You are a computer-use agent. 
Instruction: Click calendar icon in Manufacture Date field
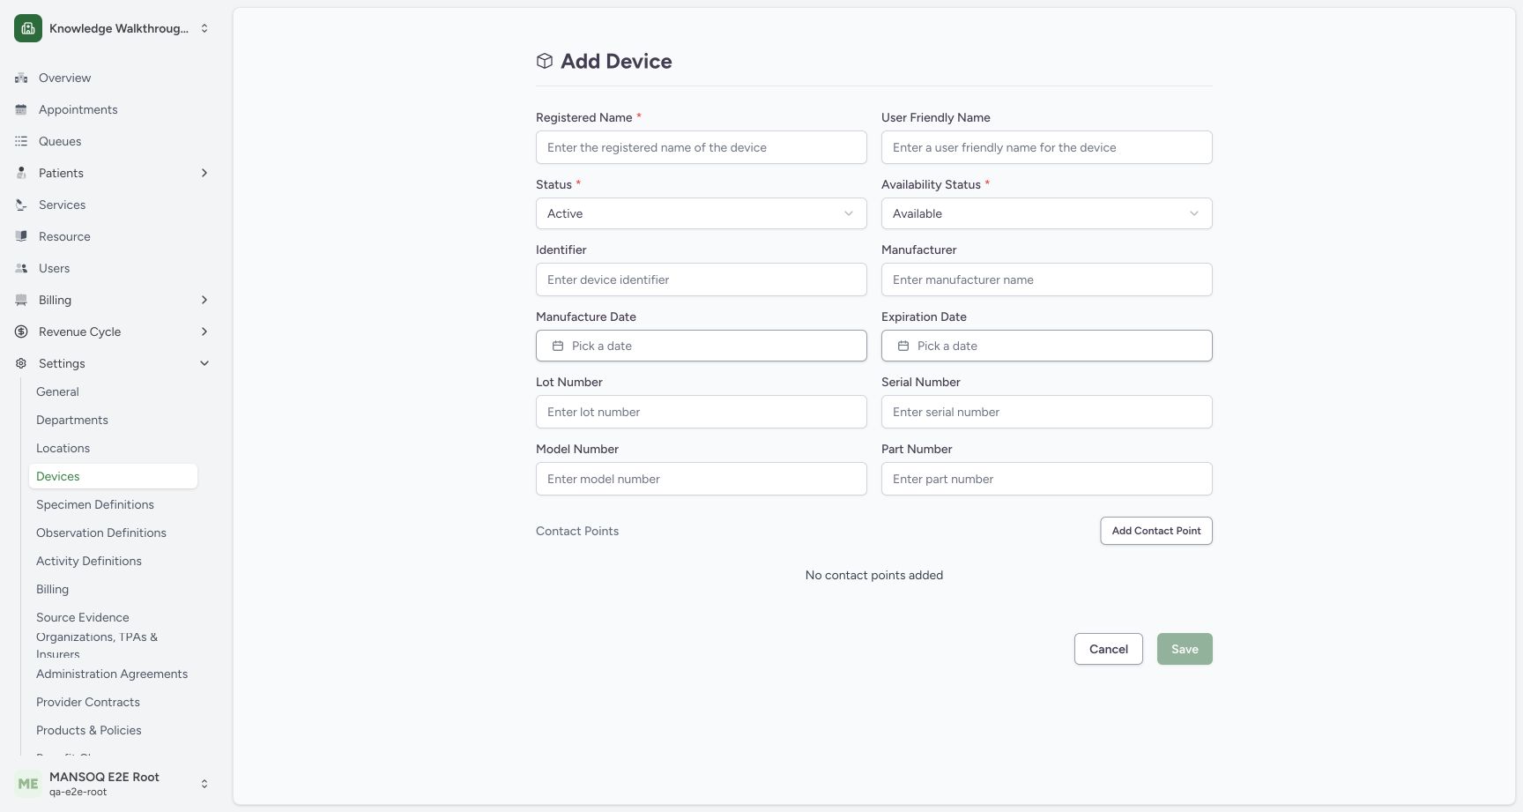pos(558,346)
